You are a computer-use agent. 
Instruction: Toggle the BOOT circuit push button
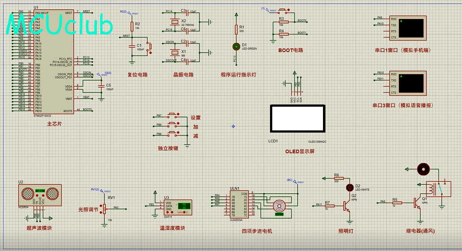(283, 11)
